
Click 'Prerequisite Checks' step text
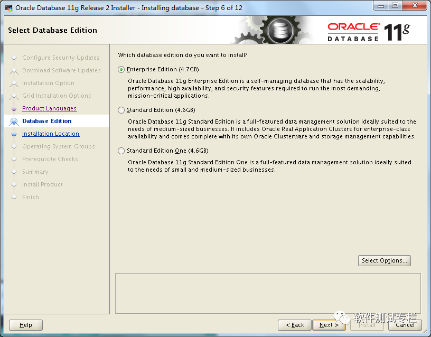50,159
